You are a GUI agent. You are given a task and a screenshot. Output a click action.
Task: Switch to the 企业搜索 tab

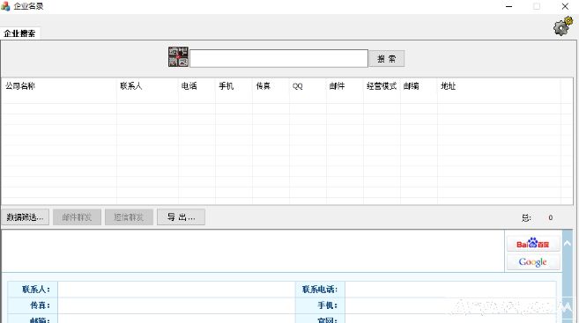19,33
